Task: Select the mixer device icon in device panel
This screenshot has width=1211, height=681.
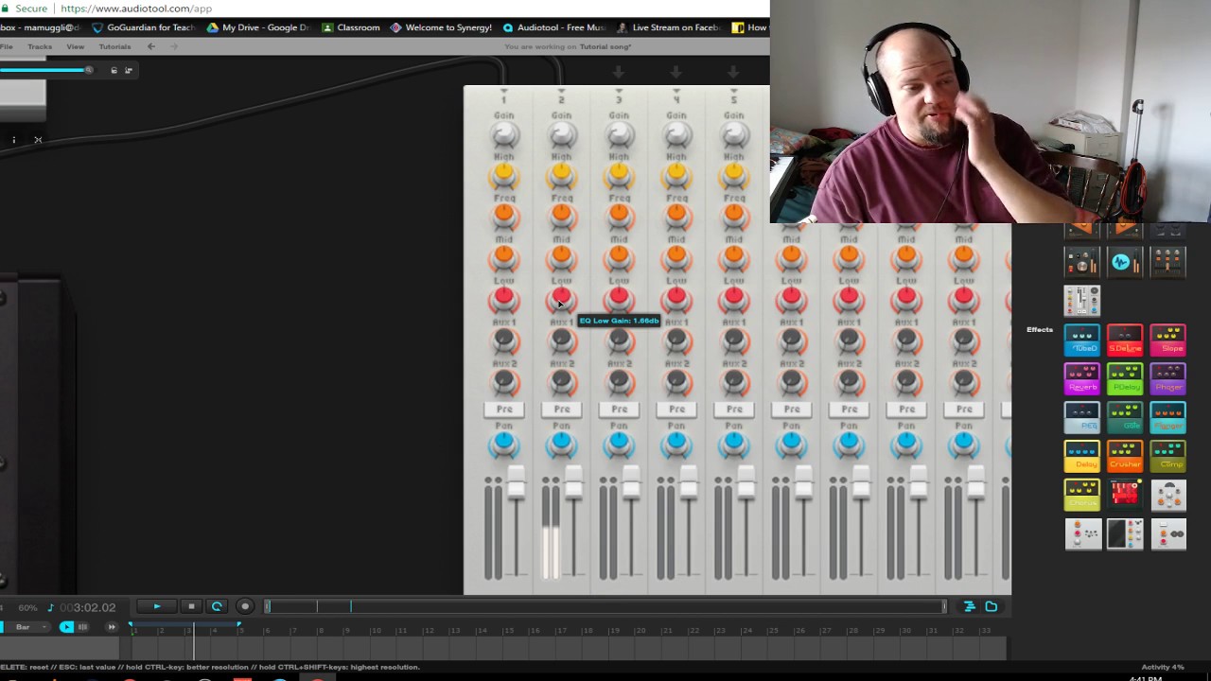Action: click(1082, 300)
